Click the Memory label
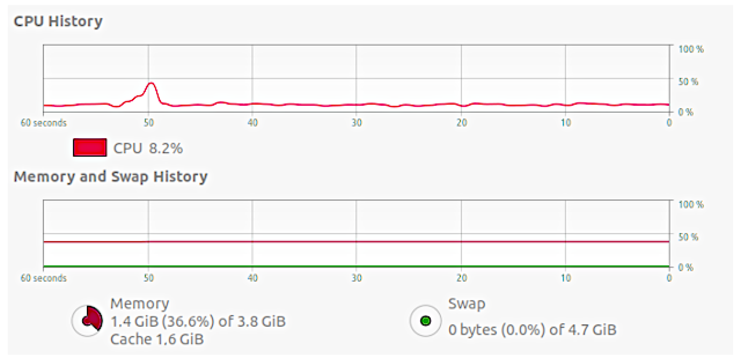This screenshot has width=744, height=360. [x=140, y=304]
